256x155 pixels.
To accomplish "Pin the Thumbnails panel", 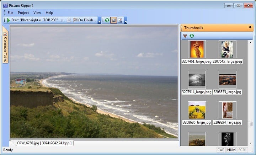I will (250, 27).
